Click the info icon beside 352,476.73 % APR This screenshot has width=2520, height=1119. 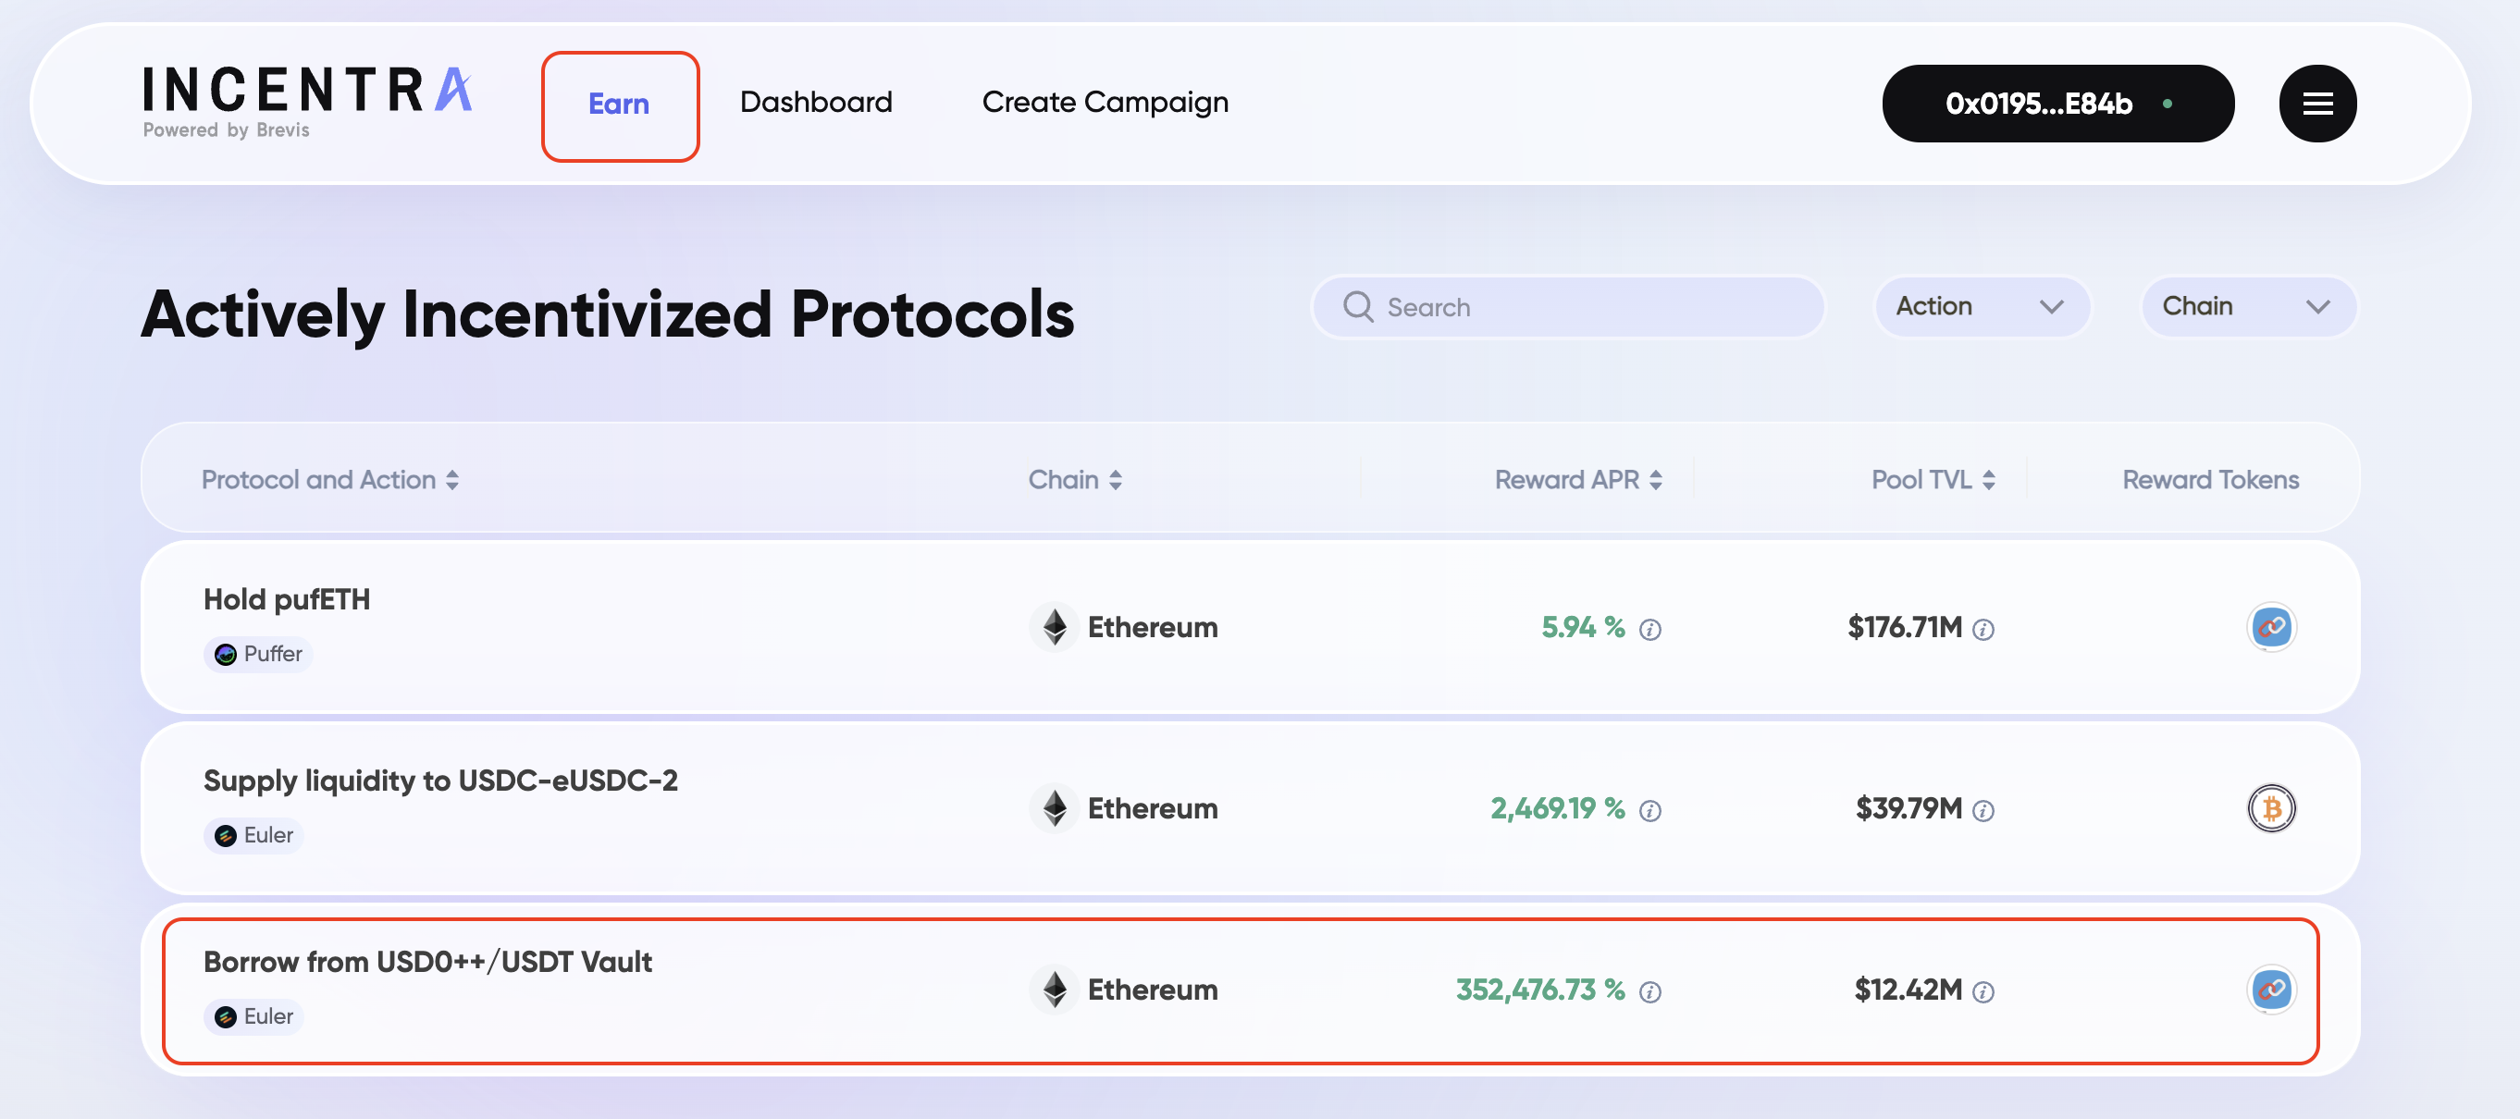(1650, 991)
